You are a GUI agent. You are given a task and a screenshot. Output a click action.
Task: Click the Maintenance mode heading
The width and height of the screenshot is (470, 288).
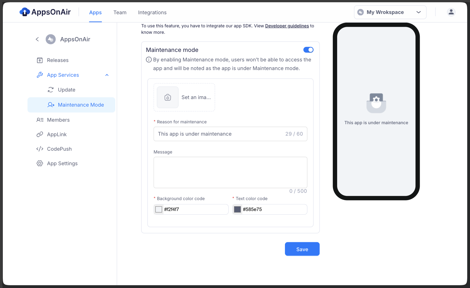[172, 50]
